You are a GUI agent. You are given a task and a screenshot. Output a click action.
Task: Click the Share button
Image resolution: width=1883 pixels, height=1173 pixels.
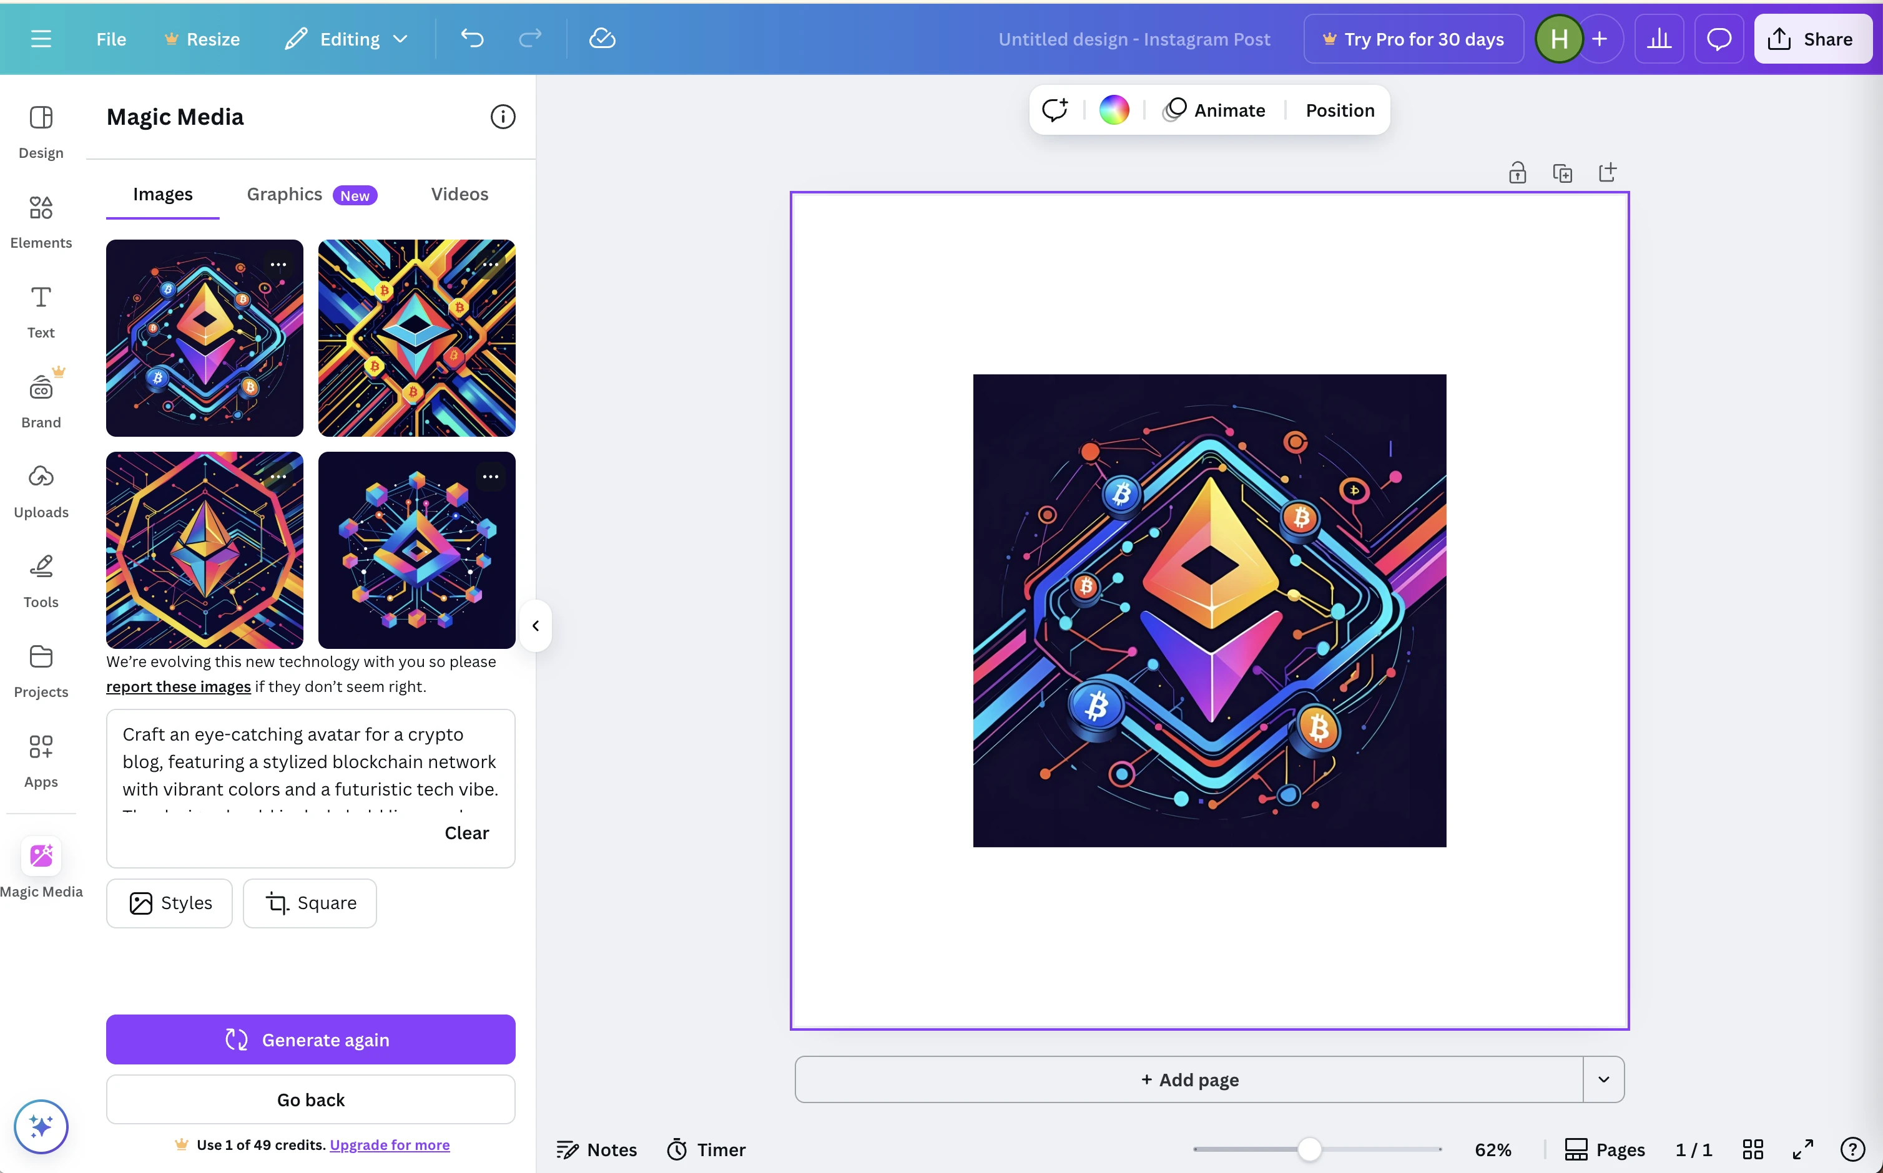point(1812,39)
